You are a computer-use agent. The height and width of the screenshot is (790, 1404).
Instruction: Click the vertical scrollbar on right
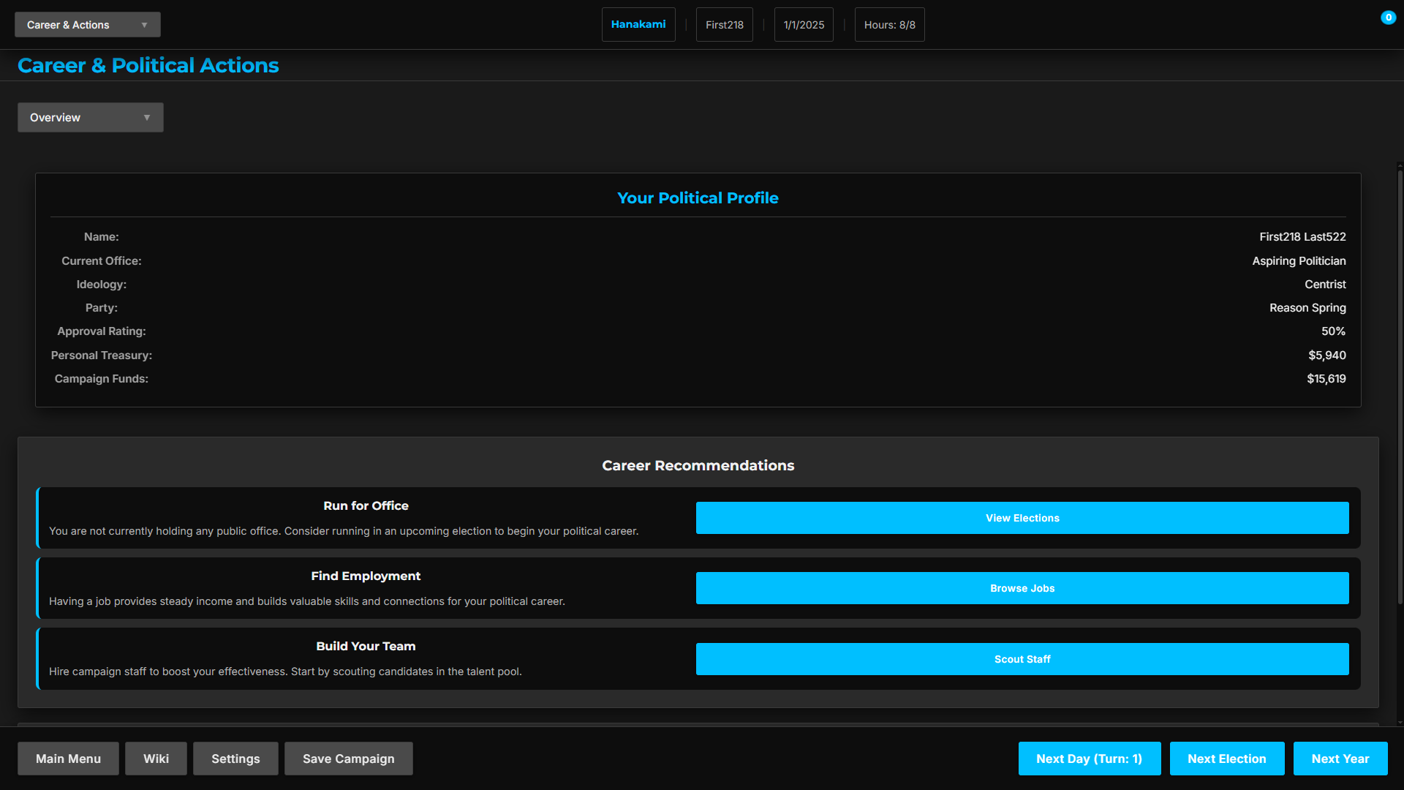pyautogui.click(x=1400, y=388)
